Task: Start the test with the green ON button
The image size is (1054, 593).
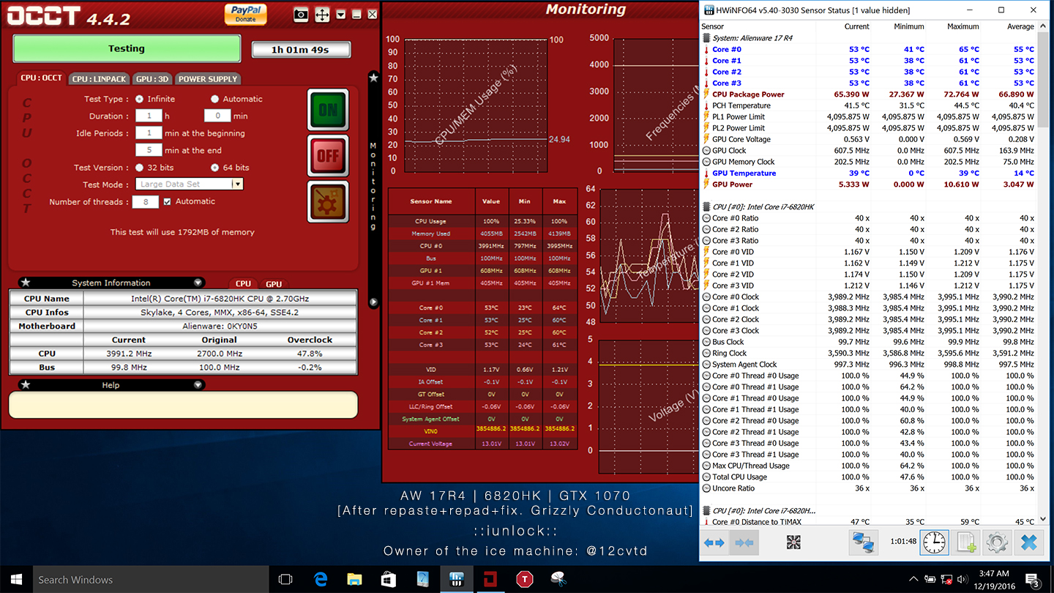Action: tap(328, 110)
